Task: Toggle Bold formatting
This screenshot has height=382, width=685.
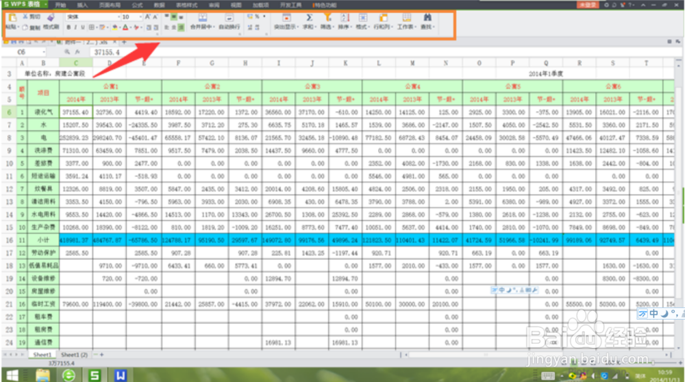Action: pyautogui.click(x=68, y=27)
